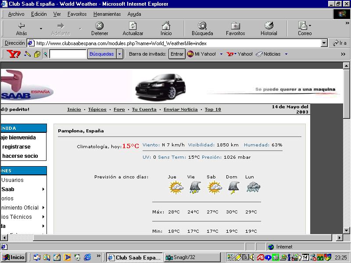Refresh page using Actualizar icon

coord(133,25)
